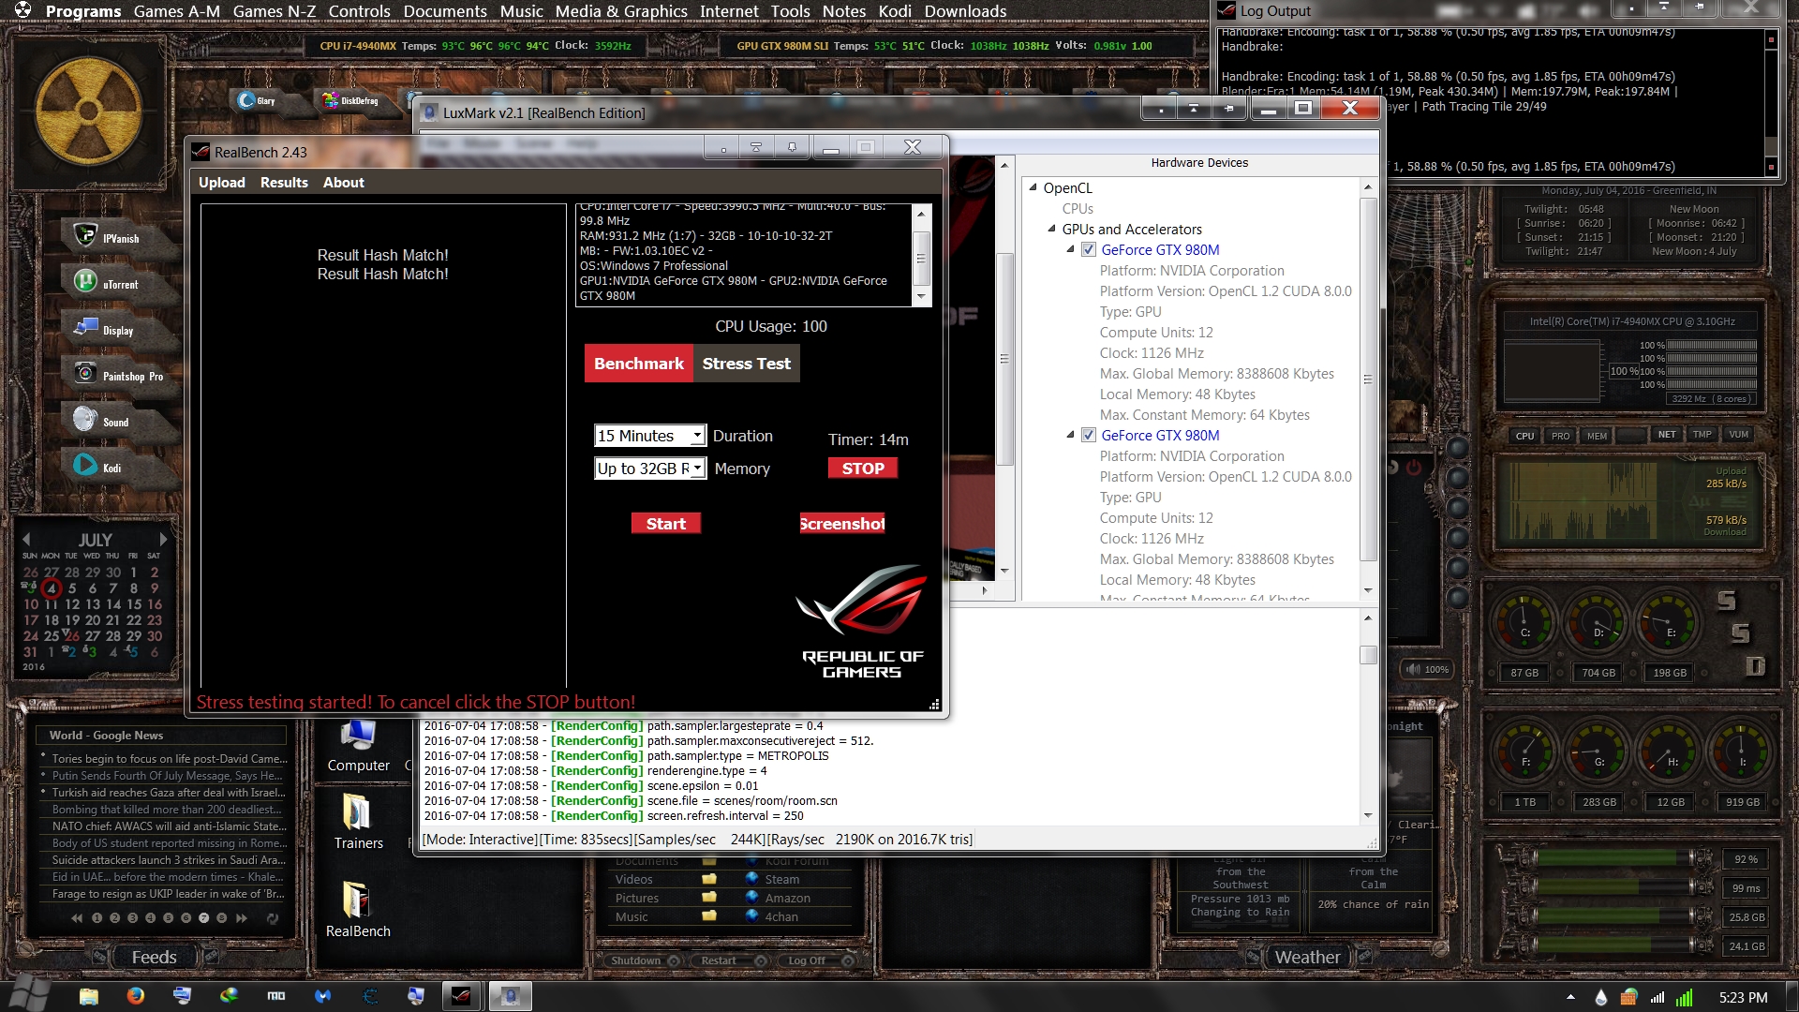Open the Steam web link icon
Viewport: 1799px width, 1012px height.
(751, 879)
